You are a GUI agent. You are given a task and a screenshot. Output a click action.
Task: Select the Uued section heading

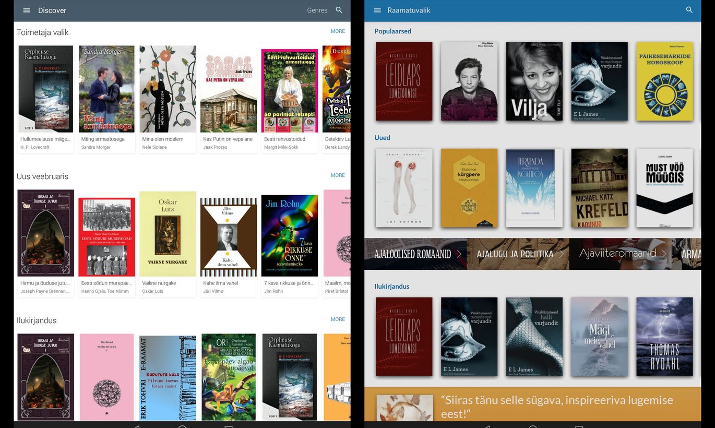point(382,138)
